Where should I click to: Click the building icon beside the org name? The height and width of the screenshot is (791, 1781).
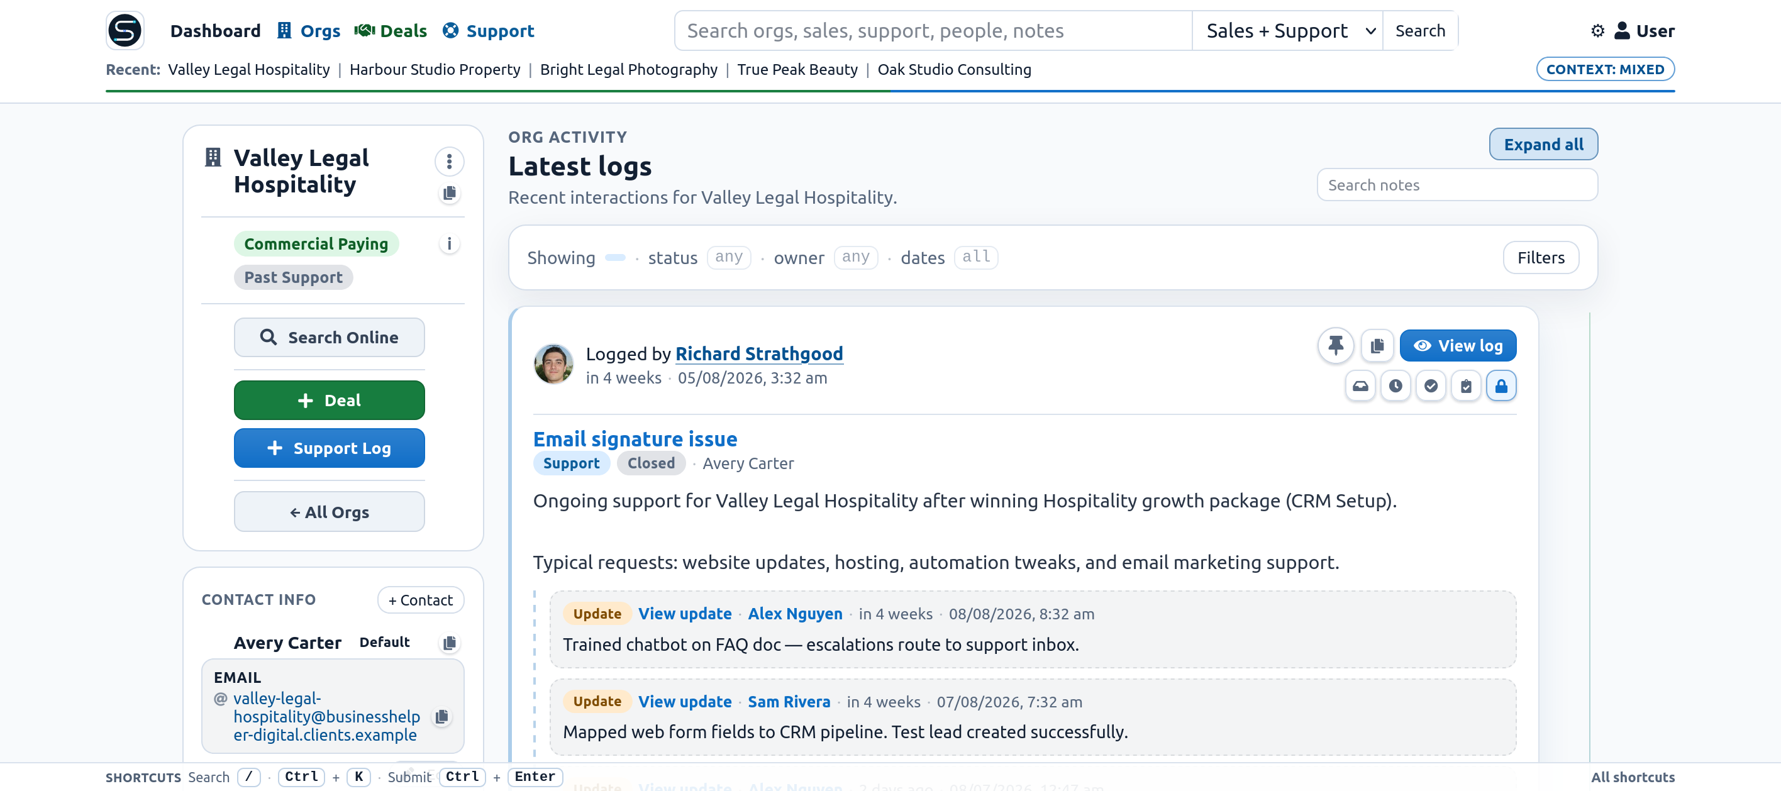(x=213, y=158)
